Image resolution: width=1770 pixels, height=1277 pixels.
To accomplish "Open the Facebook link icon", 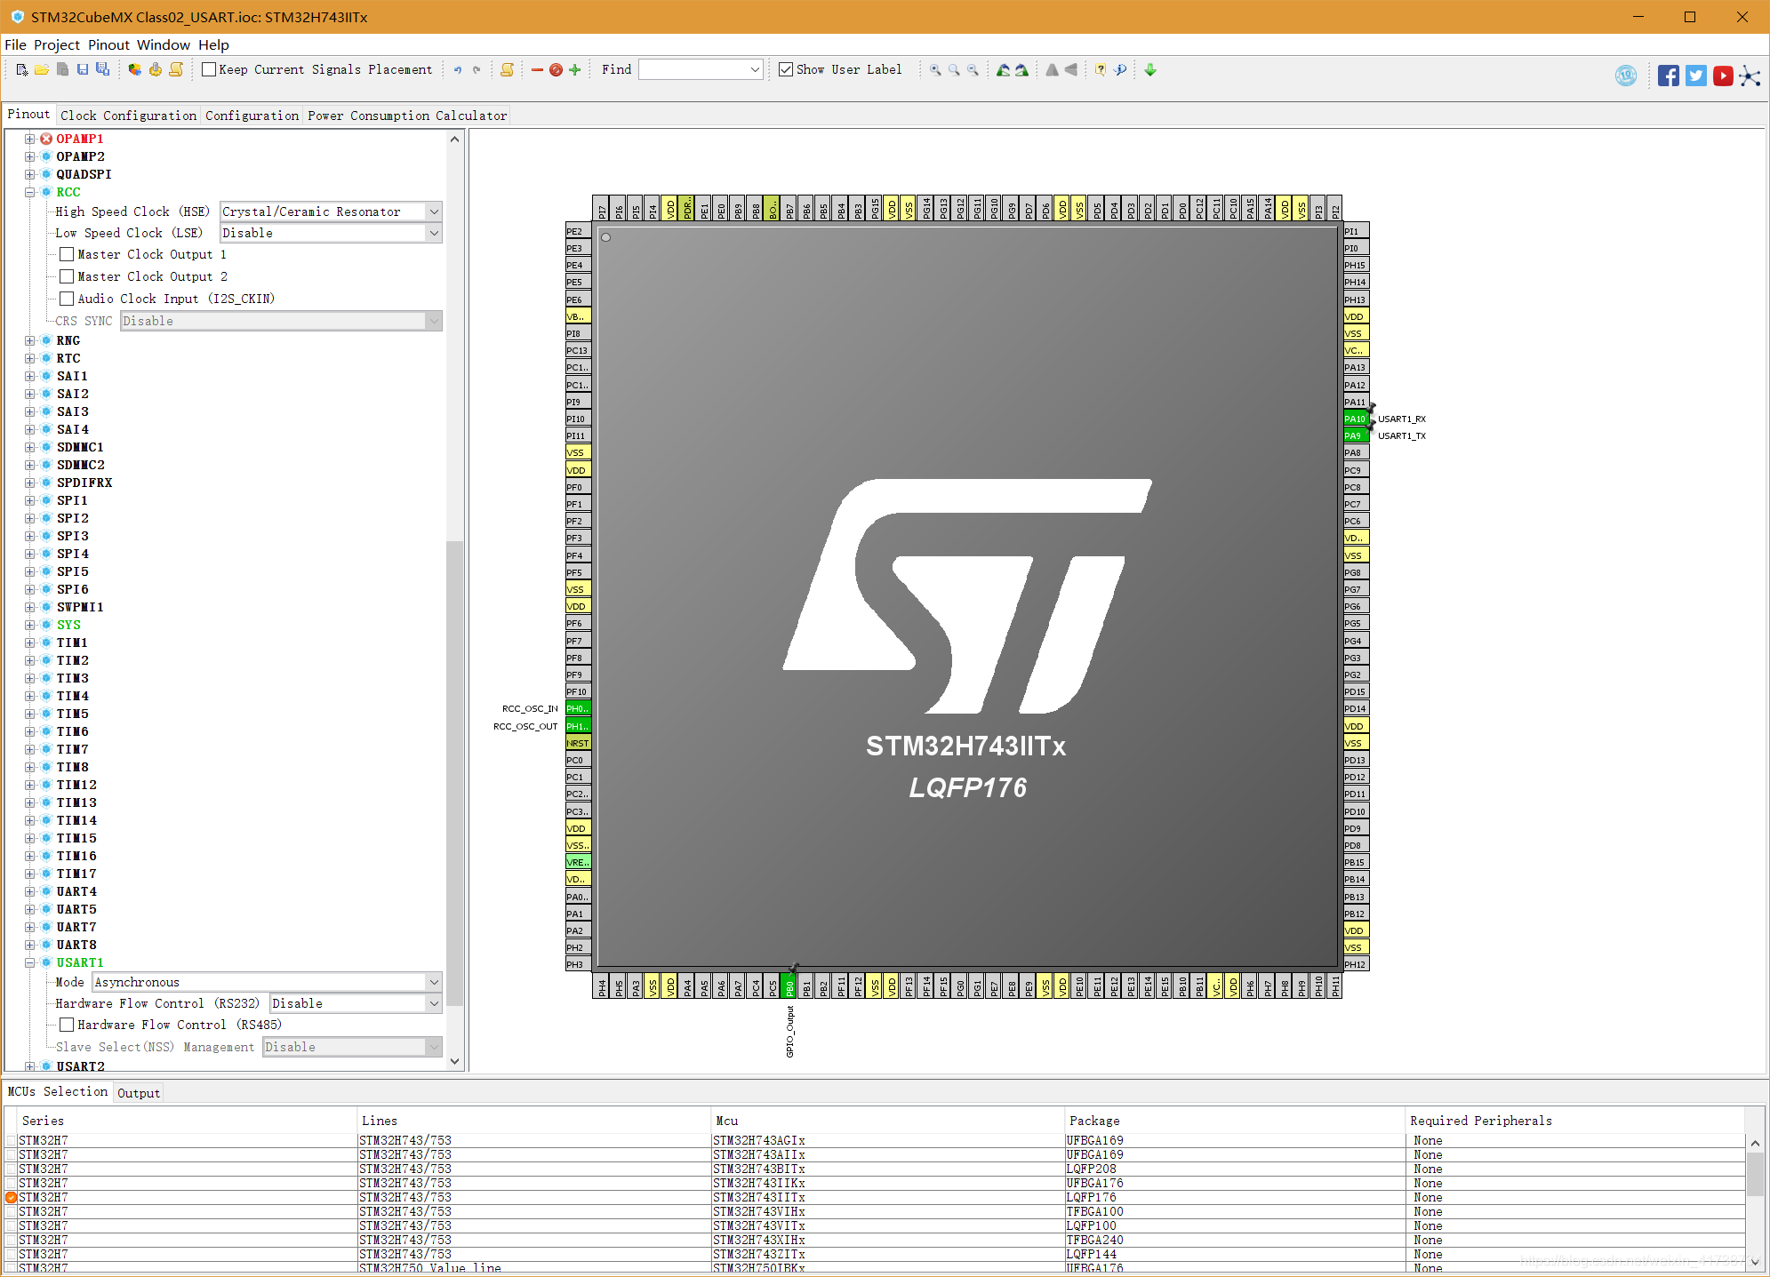I will 1669,76.
